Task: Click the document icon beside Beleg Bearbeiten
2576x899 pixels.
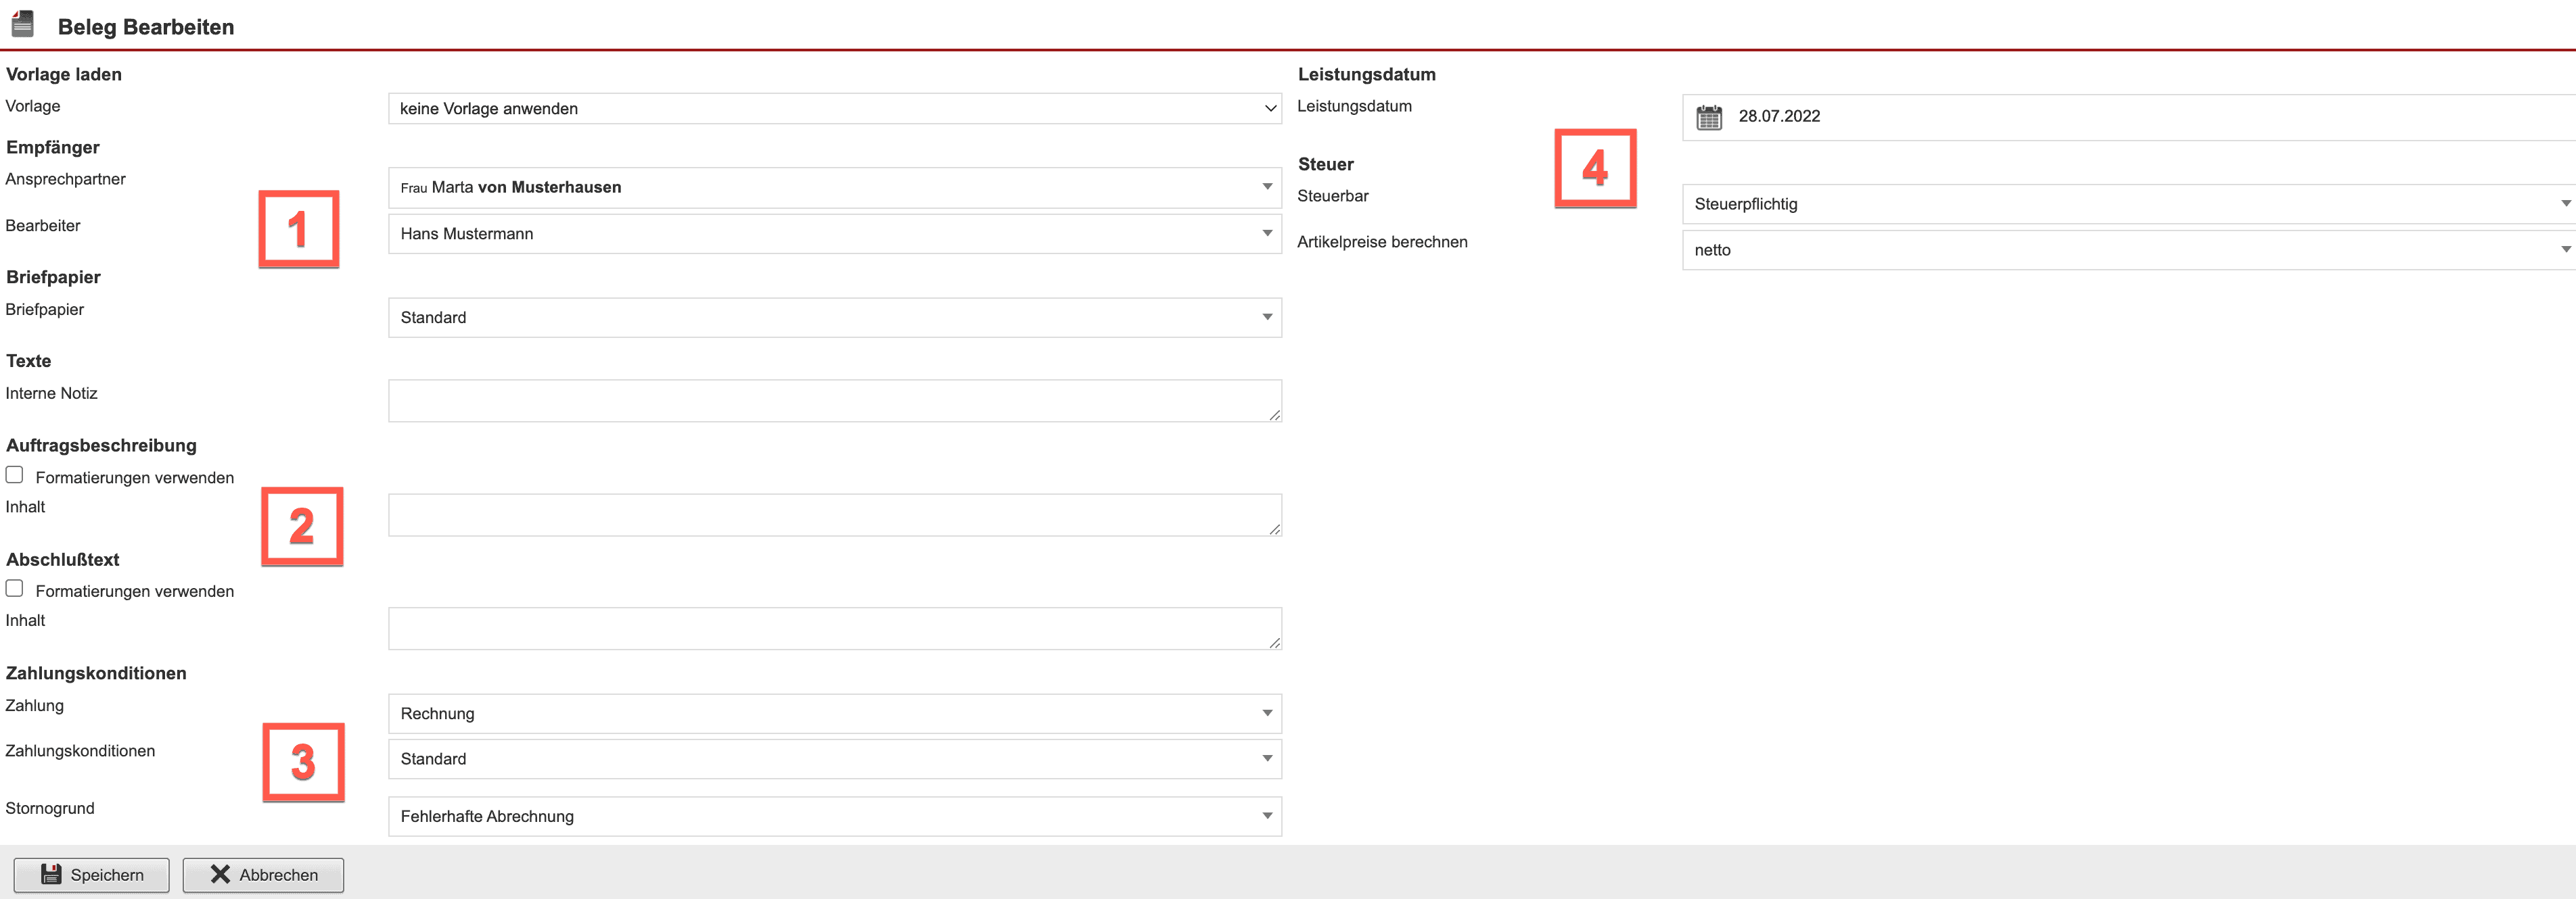Action: (x=22, y=24)
